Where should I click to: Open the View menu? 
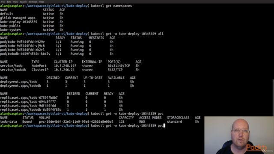pyautogui.click(x=15, y=2)
